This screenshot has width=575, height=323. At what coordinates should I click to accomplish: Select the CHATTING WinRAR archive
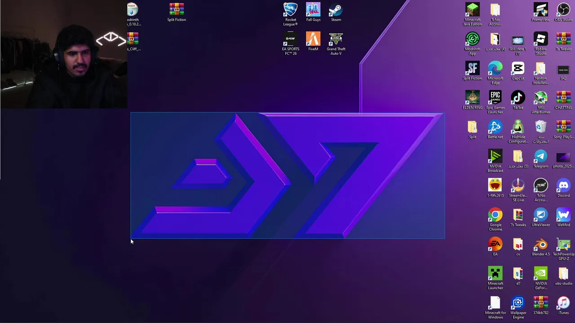(x=563, y=100)
